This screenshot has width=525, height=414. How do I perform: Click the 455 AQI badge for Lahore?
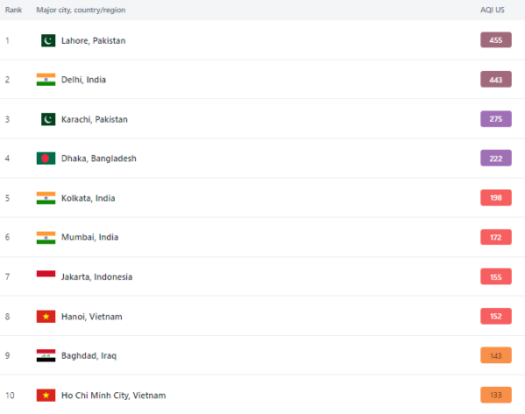pos(496,40)
